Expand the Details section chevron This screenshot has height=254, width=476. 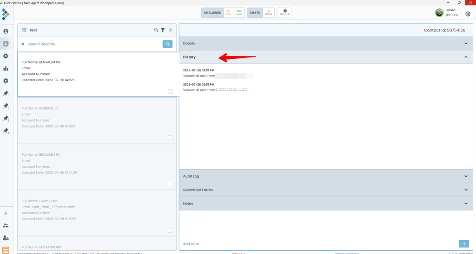pyautogui.click(x=466, y=43)
